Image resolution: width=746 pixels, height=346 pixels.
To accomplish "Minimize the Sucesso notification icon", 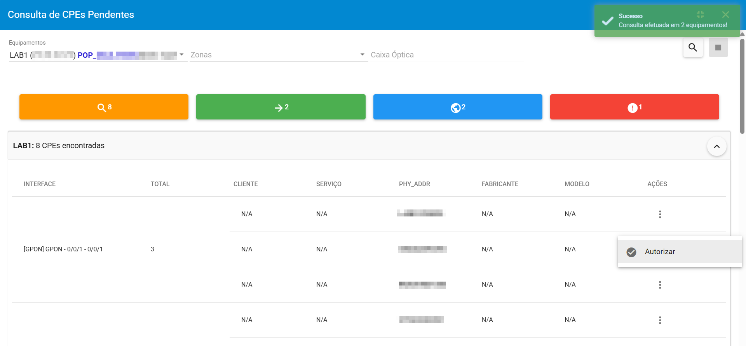I will [x=700, y=15].
